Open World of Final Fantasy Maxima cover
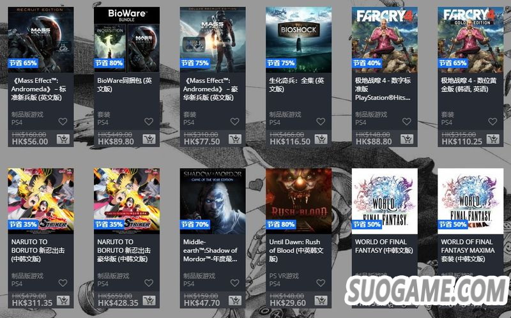511x318 pixels. [471, 201]
